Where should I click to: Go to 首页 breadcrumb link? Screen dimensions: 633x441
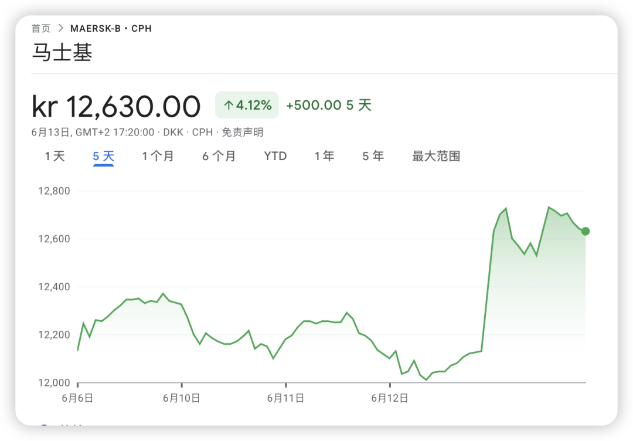pyautogui.click(x=41, y=28)
